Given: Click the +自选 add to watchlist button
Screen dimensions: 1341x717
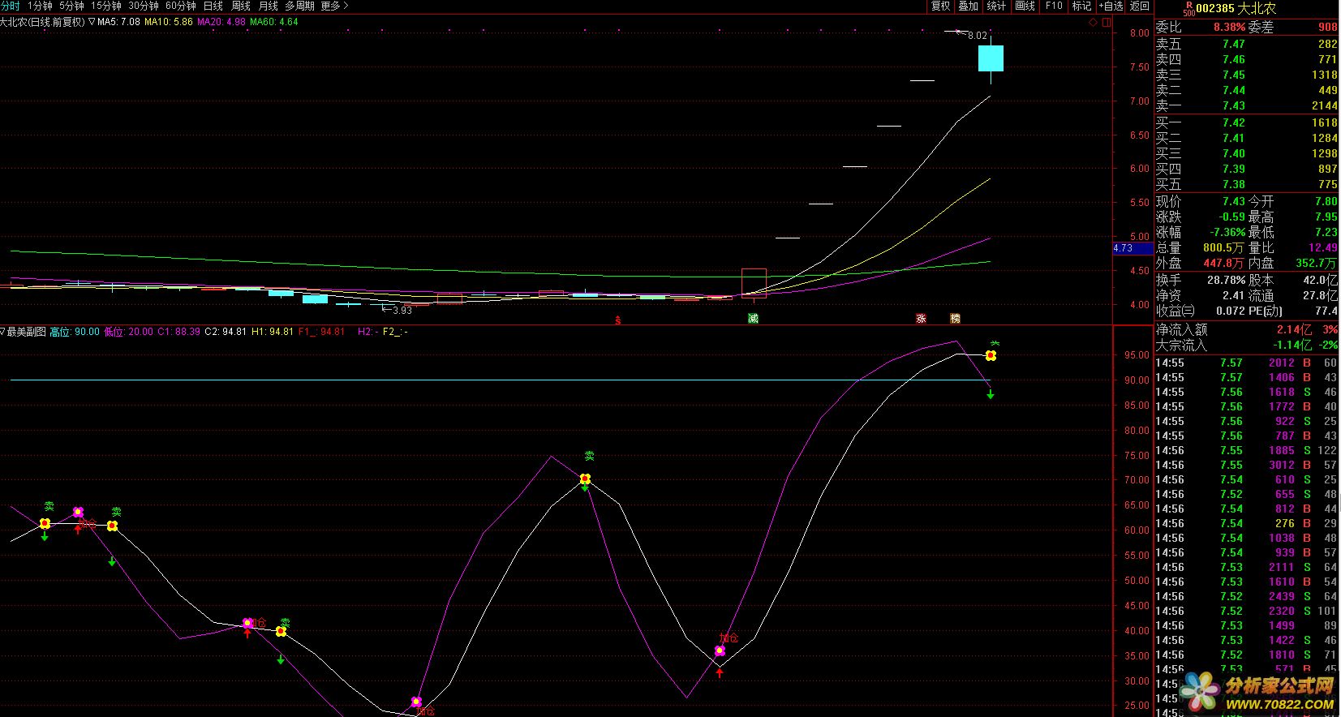Looking at the screenshot, I should click(x=1111, y=6).
